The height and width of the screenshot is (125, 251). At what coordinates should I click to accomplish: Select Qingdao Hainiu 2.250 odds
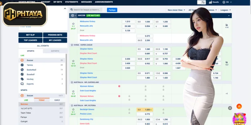129,59
